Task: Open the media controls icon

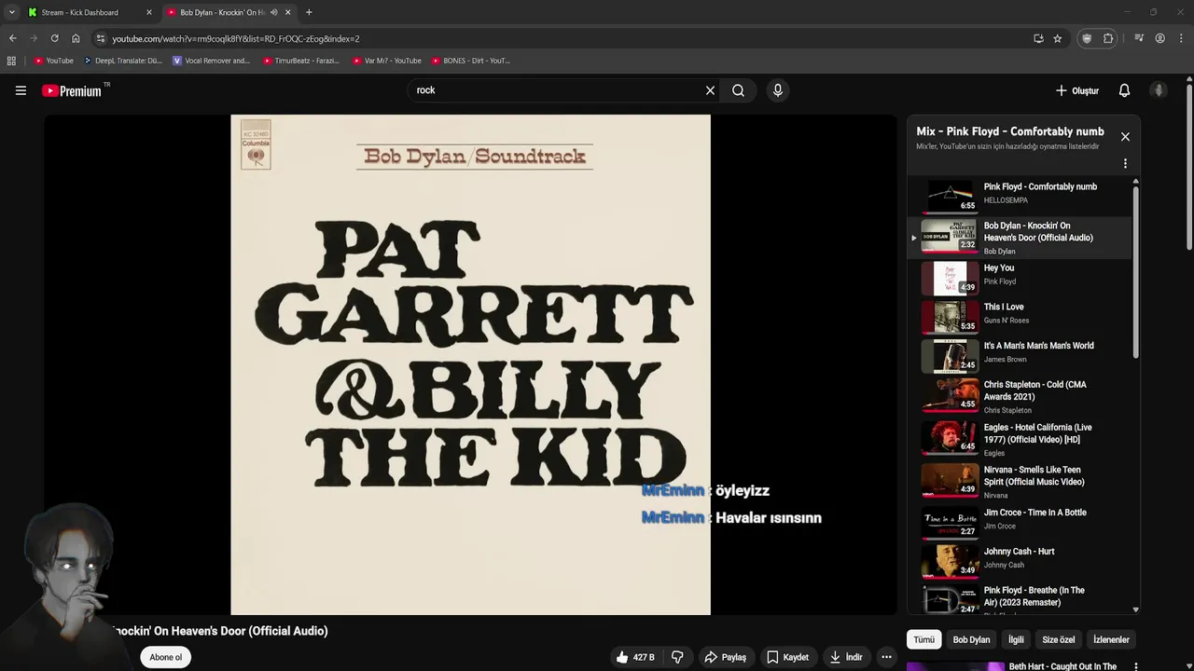Action: coord(1139,38)
